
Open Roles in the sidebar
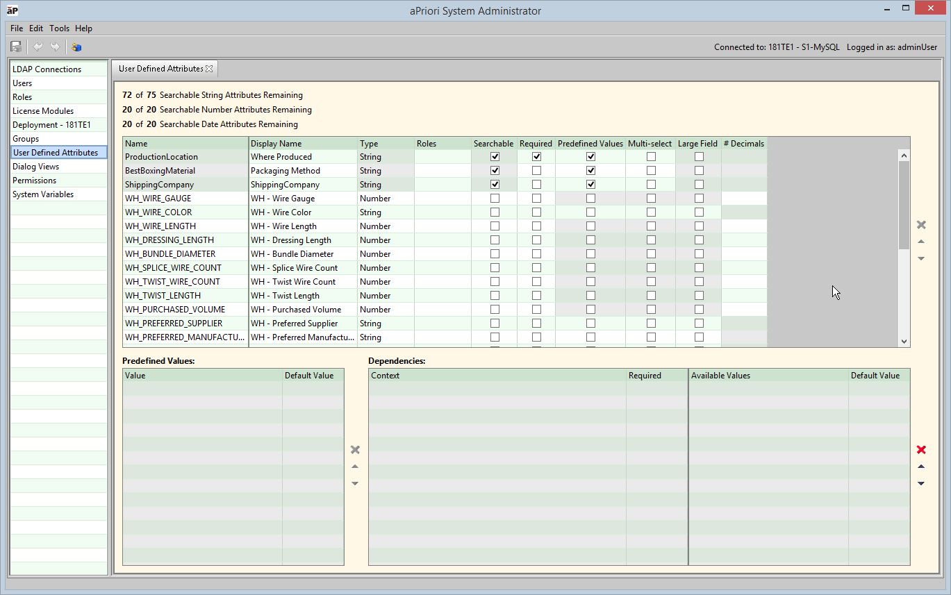[59, 97]
